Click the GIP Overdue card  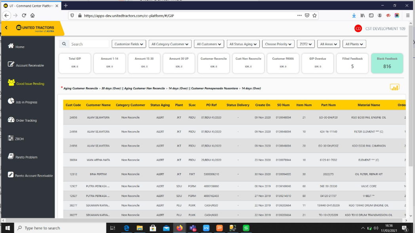tap(318, 63)
